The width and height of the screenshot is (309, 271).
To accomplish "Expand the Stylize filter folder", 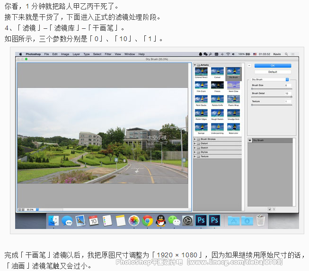I will pos(195,152).
